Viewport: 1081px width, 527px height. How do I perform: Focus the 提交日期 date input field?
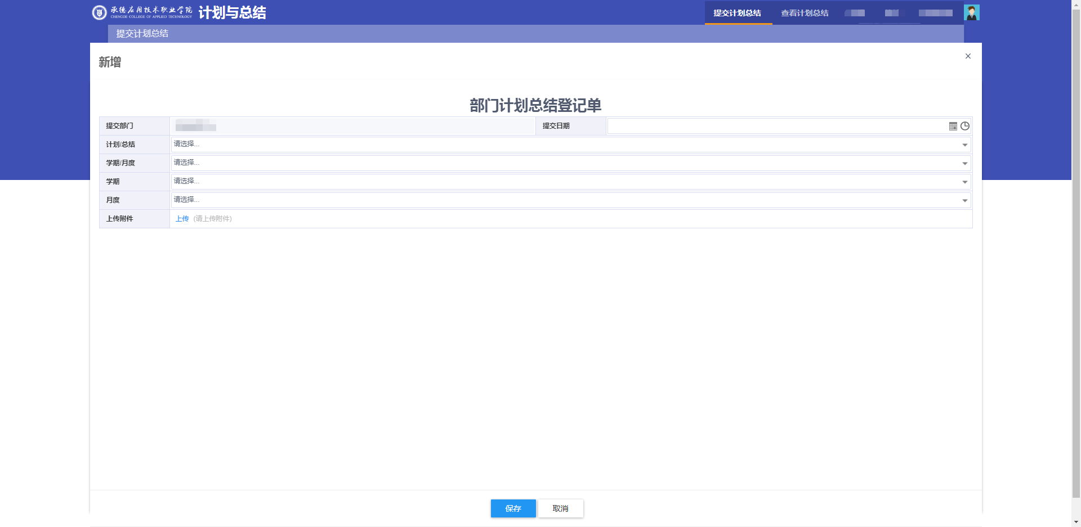point(777,126)
